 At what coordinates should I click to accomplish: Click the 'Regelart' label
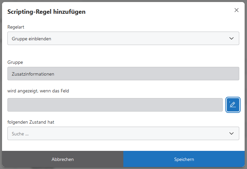tap(16, 27)
